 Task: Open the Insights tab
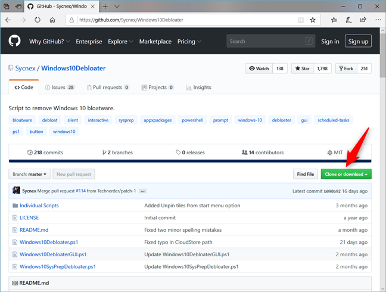(x=198, y=88)
